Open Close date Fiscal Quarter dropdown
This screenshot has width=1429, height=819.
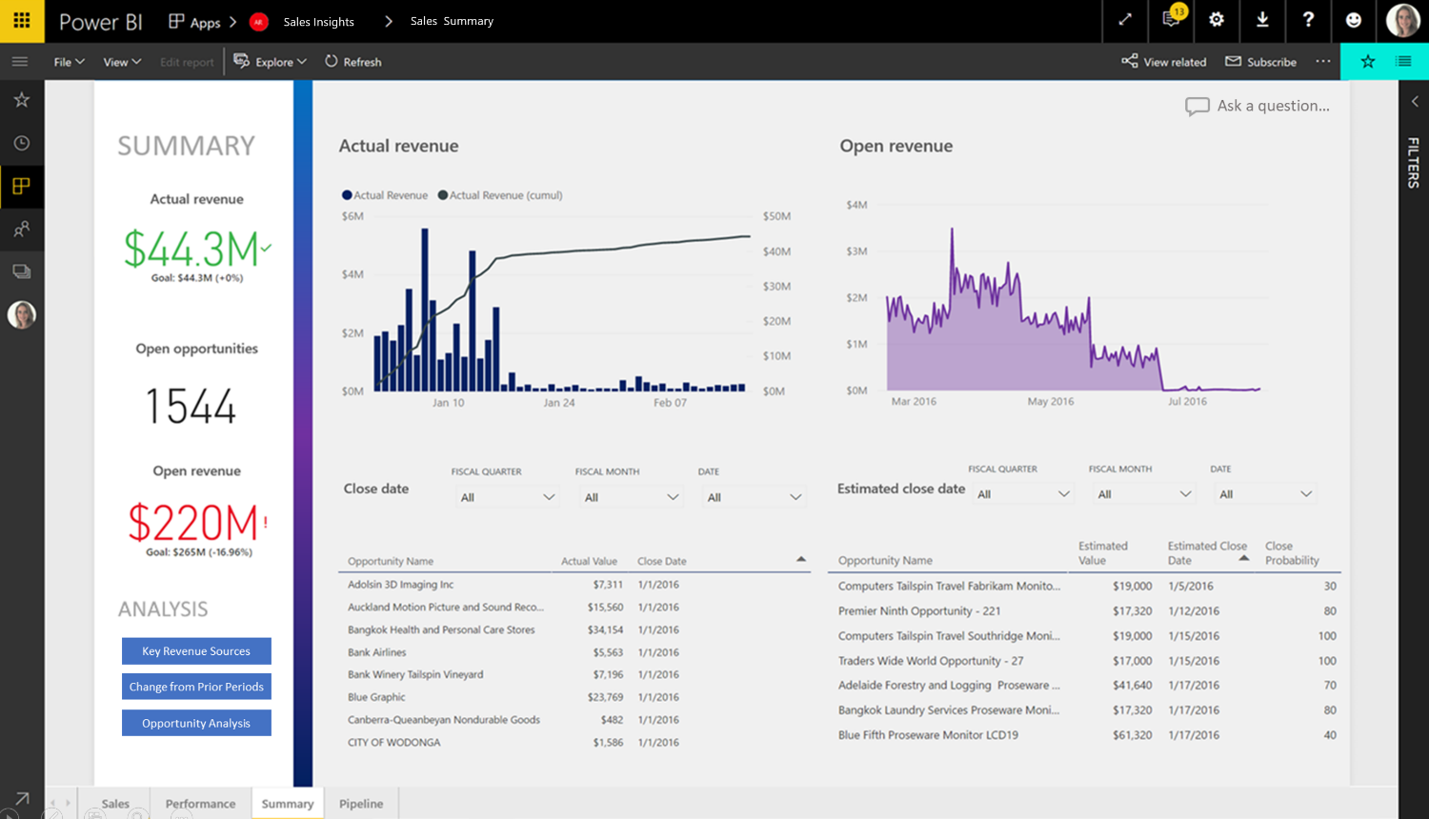[507, 497]
